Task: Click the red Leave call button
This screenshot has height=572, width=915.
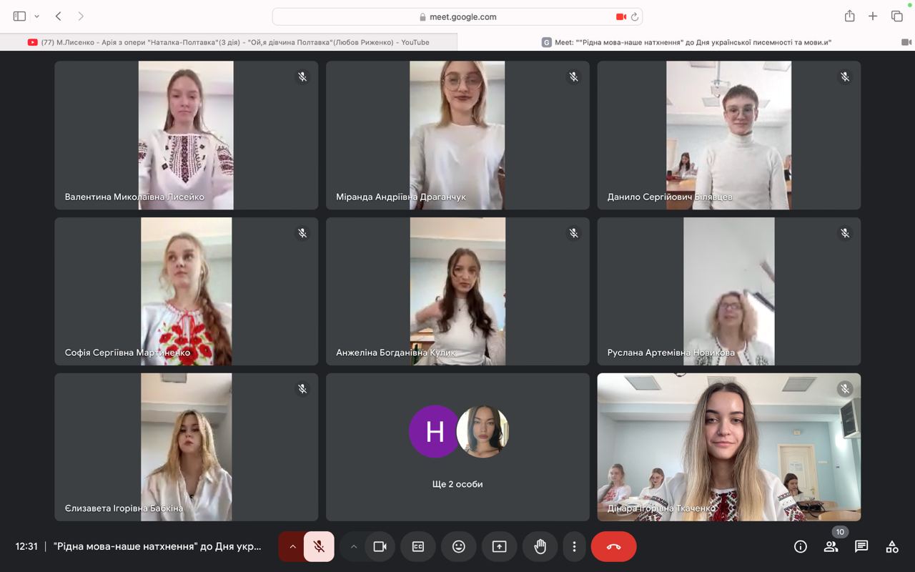Action: [x=613, y=547]
